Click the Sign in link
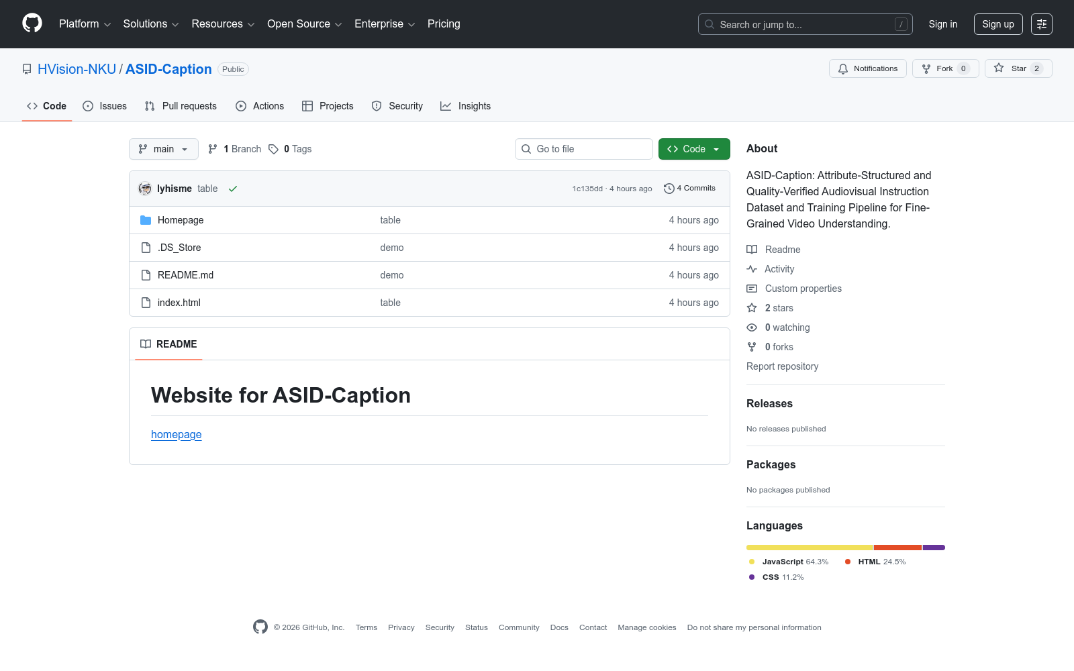 [x=943, y=24]
